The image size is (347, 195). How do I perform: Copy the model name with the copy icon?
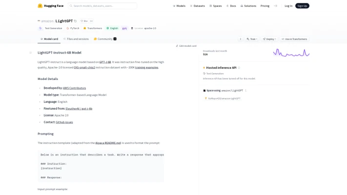(75, 21)
